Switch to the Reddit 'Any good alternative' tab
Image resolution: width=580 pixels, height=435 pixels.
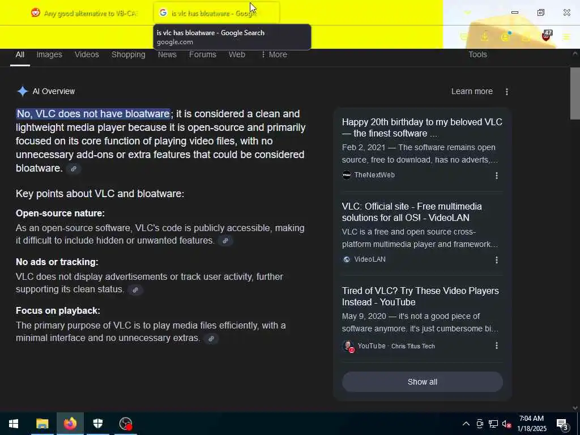coord(84,13)
